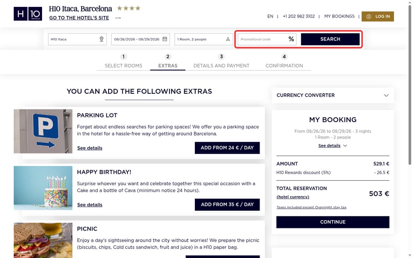Click H10 Rewards discount (5%) line
Screen dimensions: 412x258
click(303, 172)
